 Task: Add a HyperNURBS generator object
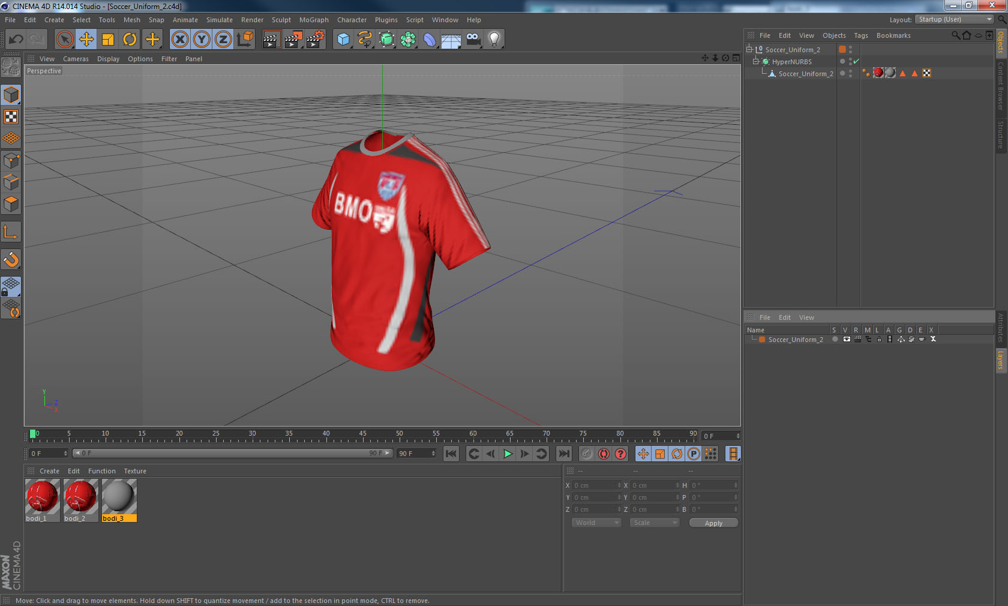(386, 40)
